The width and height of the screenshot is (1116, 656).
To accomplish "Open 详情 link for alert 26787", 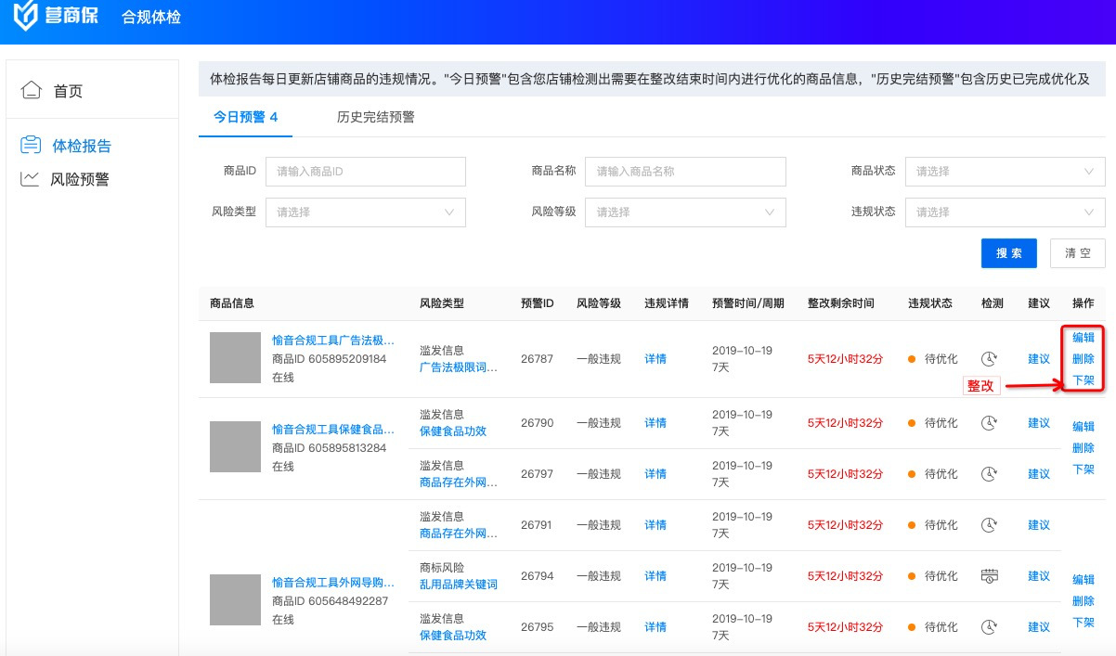I will (655, 359).
